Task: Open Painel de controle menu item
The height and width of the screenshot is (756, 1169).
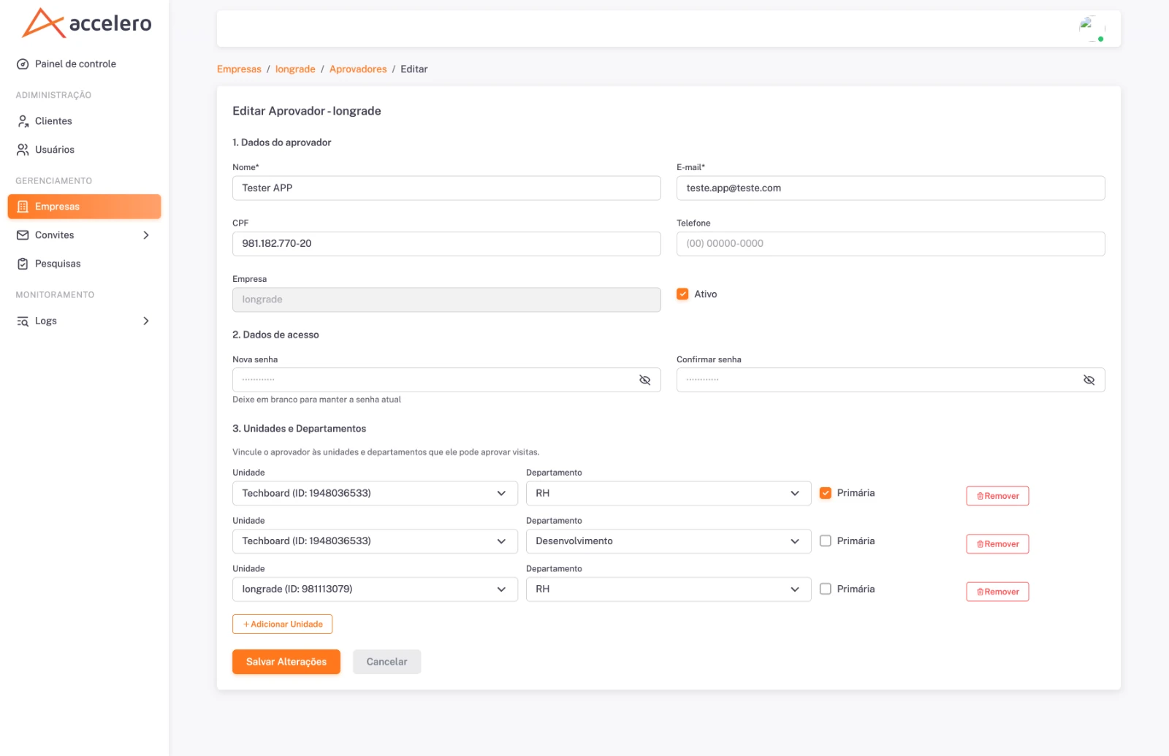Action: pos(84,64)
